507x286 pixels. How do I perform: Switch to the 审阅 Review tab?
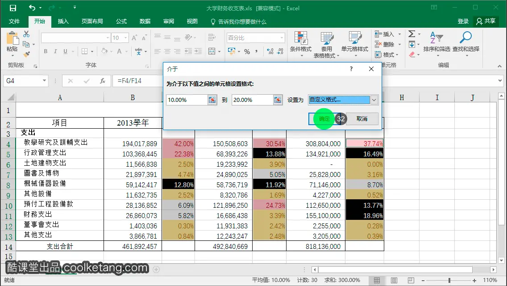coord(168,21)
